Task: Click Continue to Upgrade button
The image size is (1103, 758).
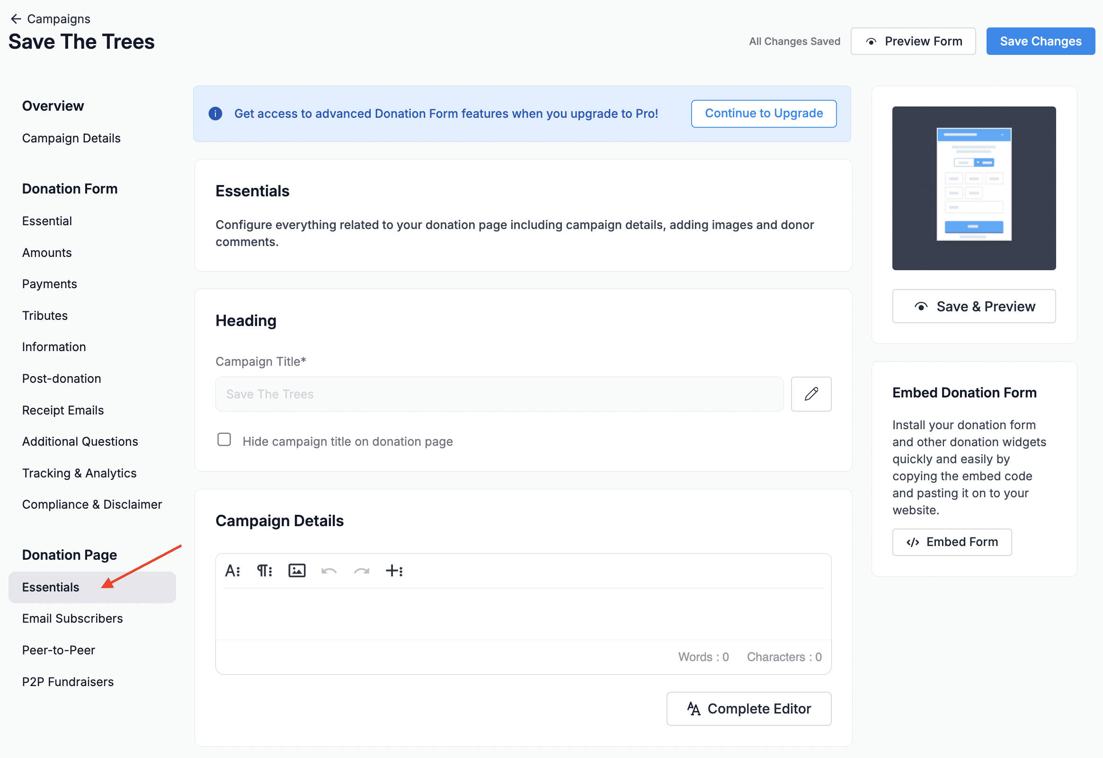Action: (x=763, y=114)
